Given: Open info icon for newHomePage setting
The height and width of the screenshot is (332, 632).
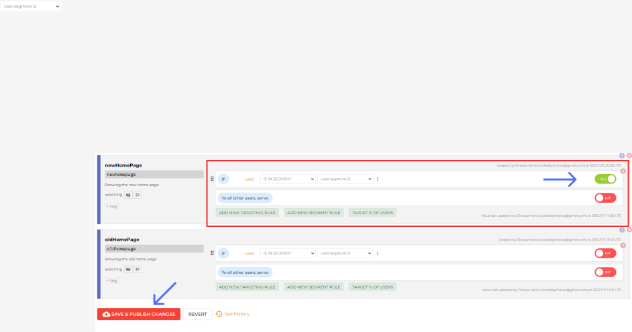Looking at the screenshot, I should [622, 155].
